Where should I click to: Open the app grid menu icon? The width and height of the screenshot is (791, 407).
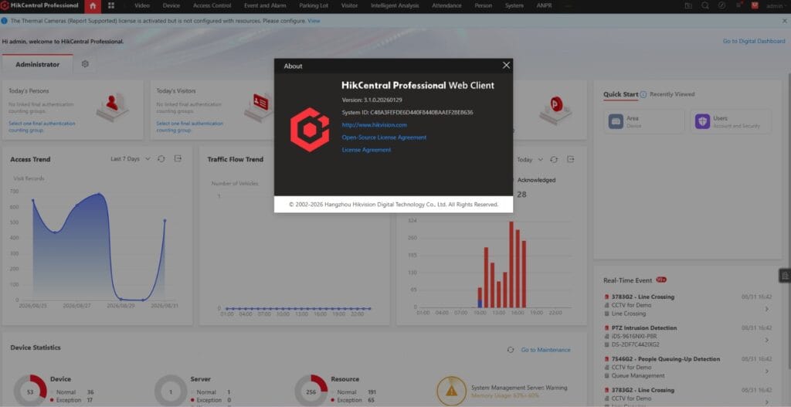point(111,5)
